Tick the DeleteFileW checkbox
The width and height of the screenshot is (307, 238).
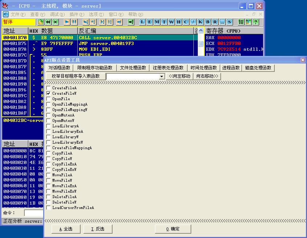48,202
